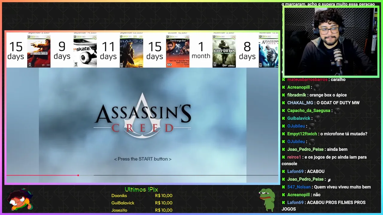This screenshot has height=215, width=383.
Task: Click the grey unplayed part of the progress bar
Action: tap(186, 175)
